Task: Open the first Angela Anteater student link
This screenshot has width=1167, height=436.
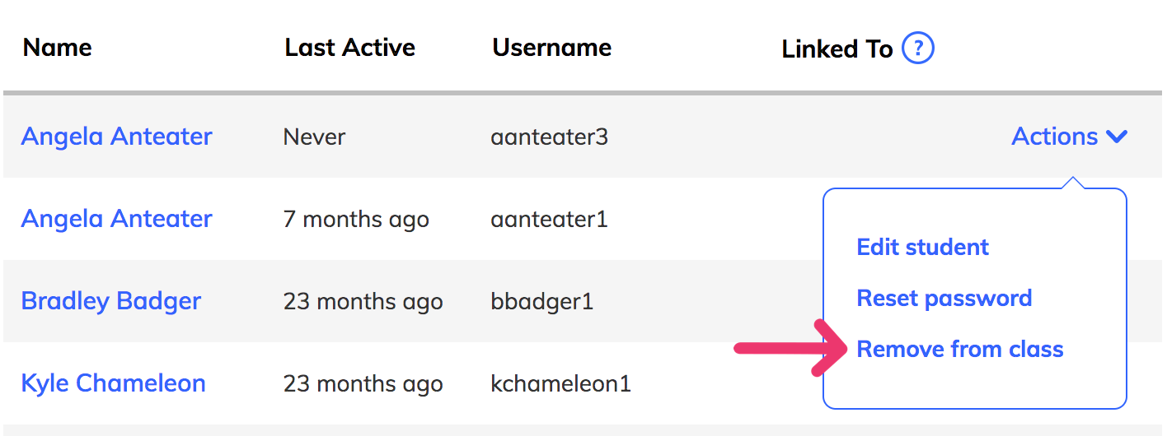Action: click(117, 136)
